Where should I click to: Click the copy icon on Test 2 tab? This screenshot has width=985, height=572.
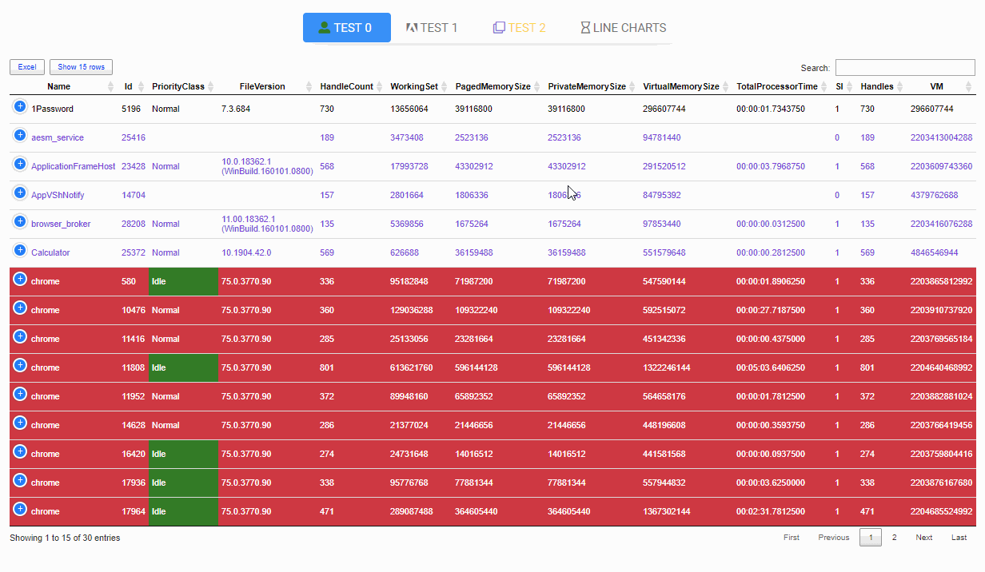point(499,28)
